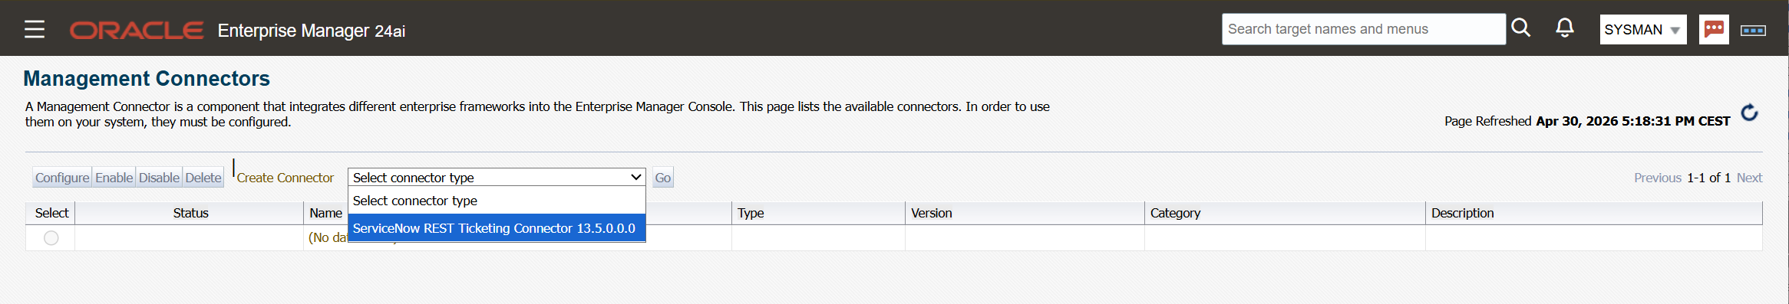The image size is (1789, 304).
Task: Open the chat feedback icon
Action: click(1714, 29)
